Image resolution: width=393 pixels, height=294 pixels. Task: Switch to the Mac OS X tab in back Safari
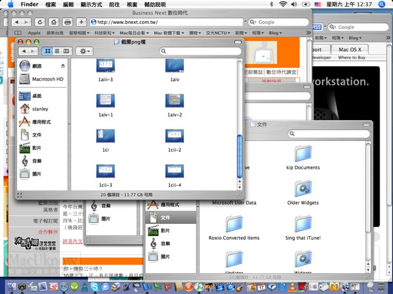click(350, 49)
